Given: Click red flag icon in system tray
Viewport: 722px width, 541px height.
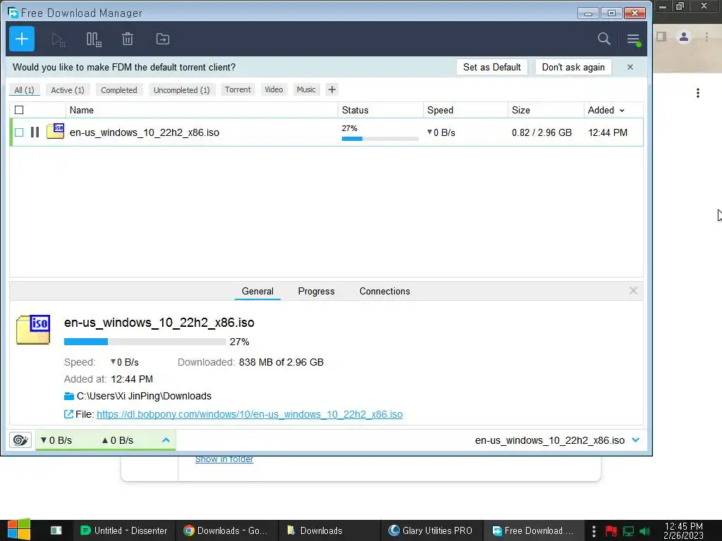Looking at the screenshot, I should click(611, 531).
